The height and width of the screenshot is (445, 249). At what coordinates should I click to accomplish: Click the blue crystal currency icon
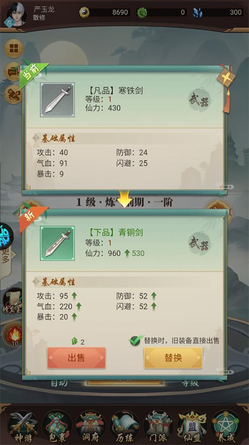pyautogui.click(x=198, y=13)
